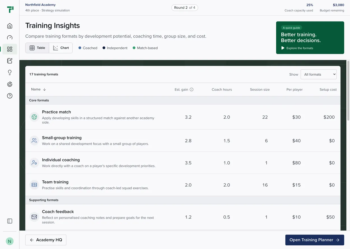
Task: Open the All formats dropdown
Action: 318,75
